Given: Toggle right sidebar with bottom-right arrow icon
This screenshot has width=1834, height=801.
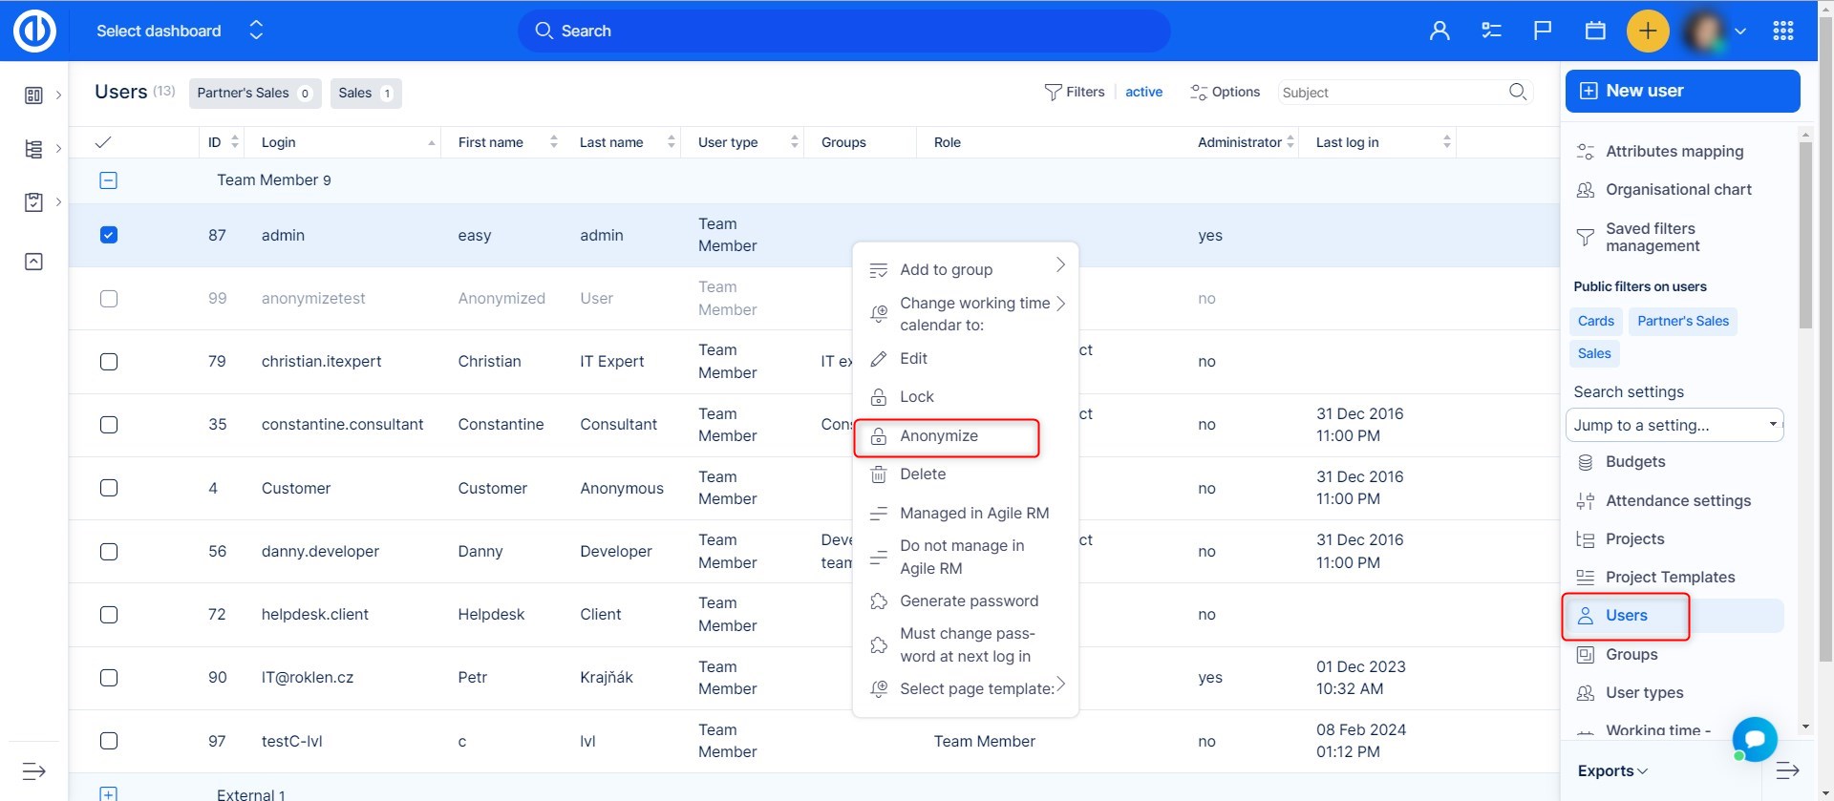Looking at the screenshot, I should (1787, 770).
